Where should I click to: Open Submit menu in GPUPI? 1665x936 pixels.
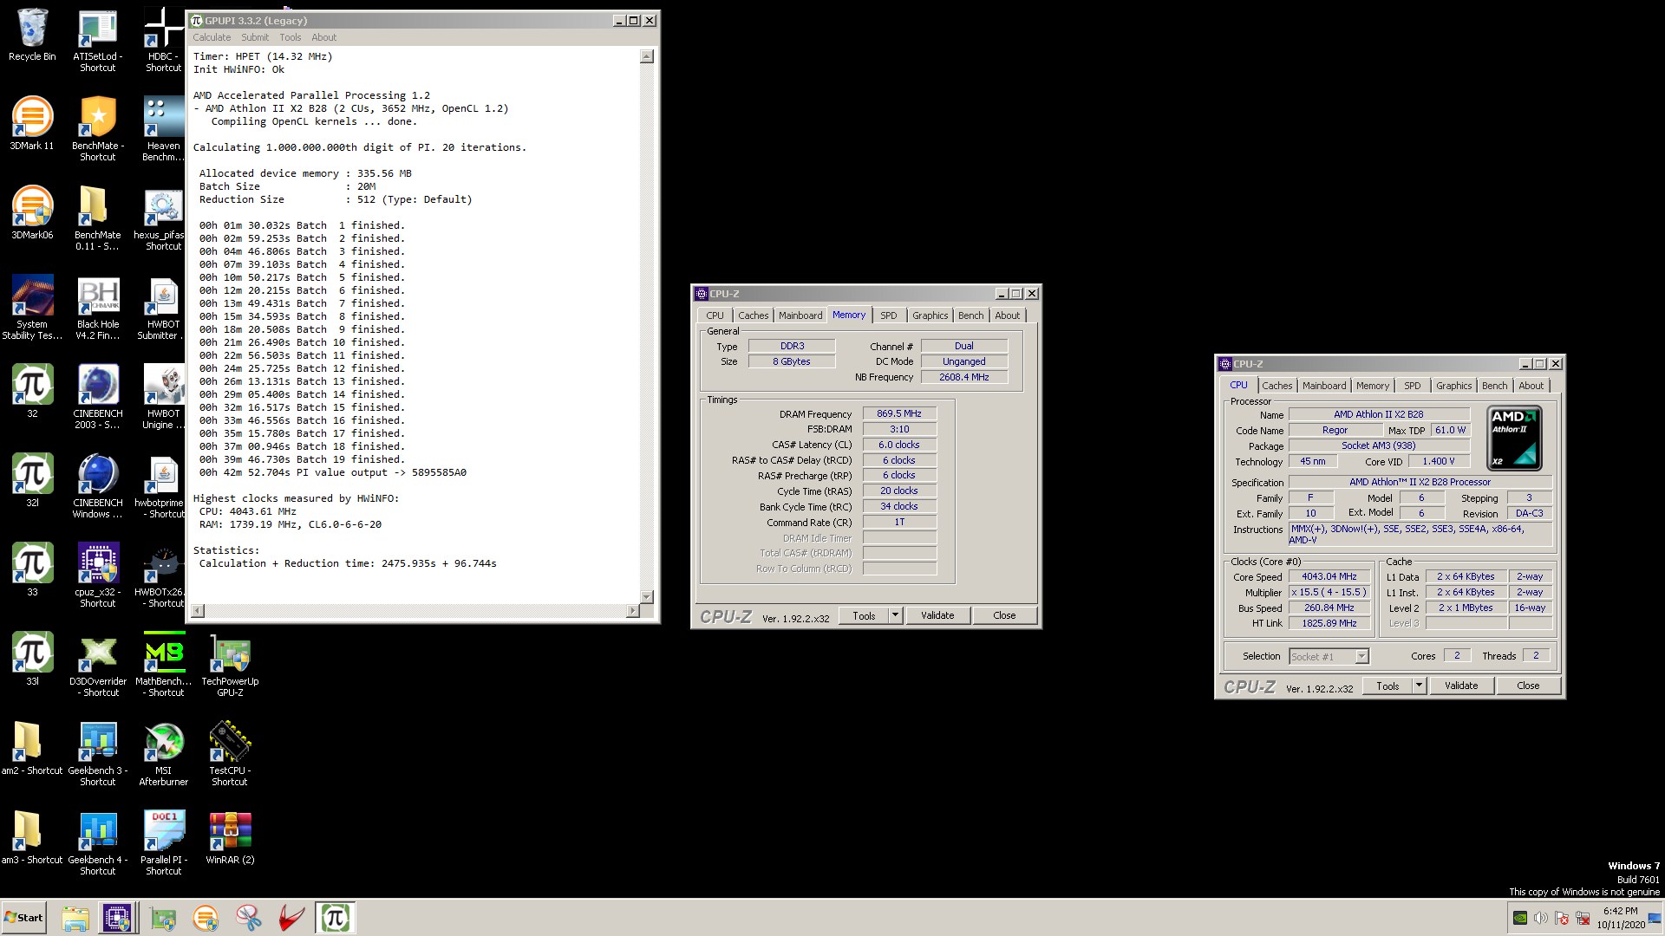(255, 37)
